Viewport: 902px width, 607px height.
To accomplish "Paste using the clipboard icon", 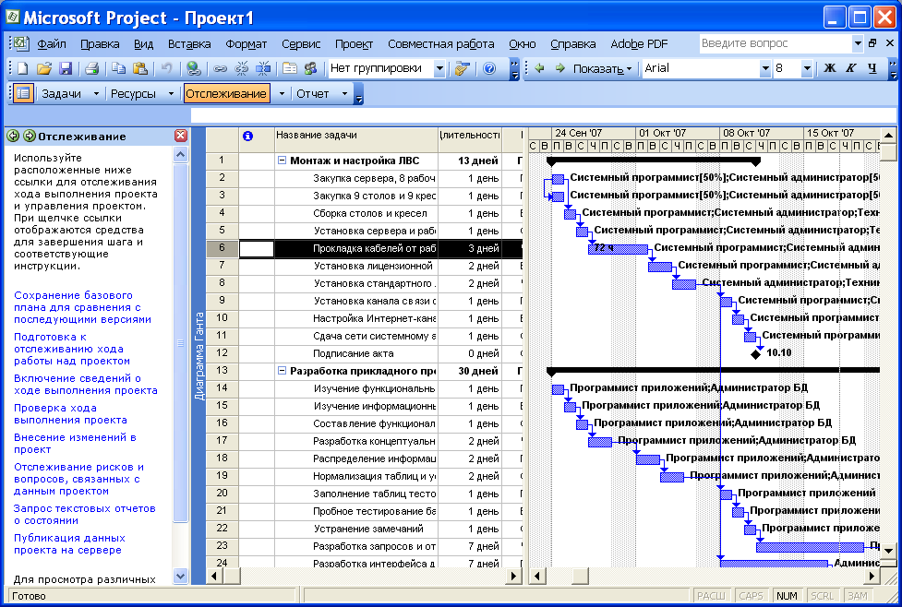I will (139, 69).
